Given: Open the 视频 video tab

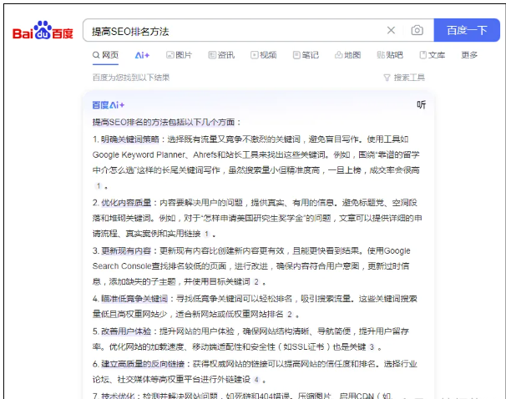Looking at the screenshot, I should click(x=263, y=55).
